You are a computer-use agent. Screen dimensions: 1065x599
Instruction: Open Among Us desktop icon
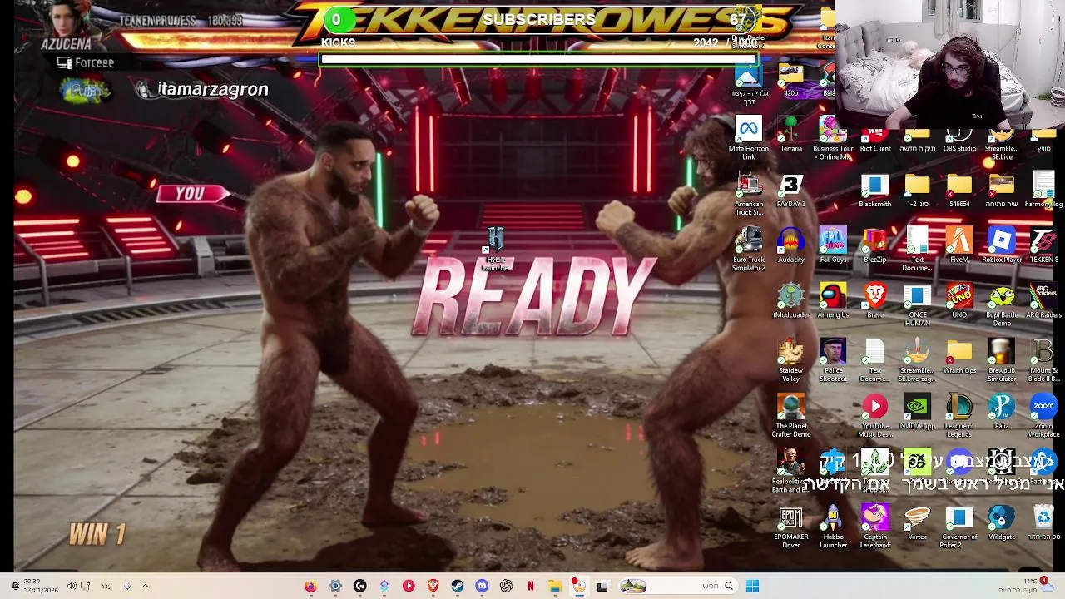pyautogui.click(x=833, y=301)
